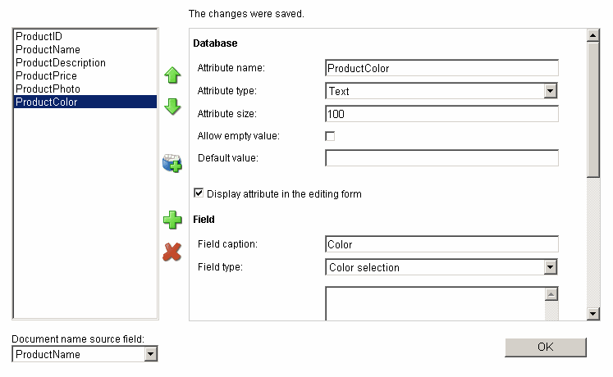This screenshot has width=613, height=377.
Task: Open Document name source field dropdown
Action: tap(150, 354)
